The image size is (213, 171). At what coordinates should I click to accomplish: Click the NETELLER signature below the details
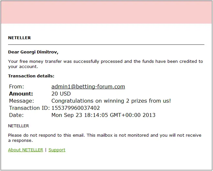18,126
